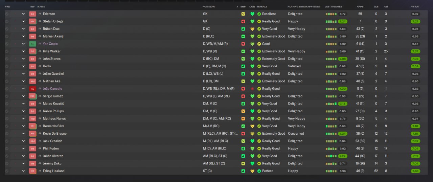This screenshot has height=182, width=433.
Task: Open the row dropdown chevron for Jérémy Doku
Action: coord(23,163)
